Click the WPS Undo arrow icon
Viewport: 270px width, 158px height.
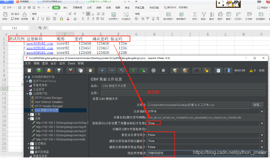click(39, 7)
